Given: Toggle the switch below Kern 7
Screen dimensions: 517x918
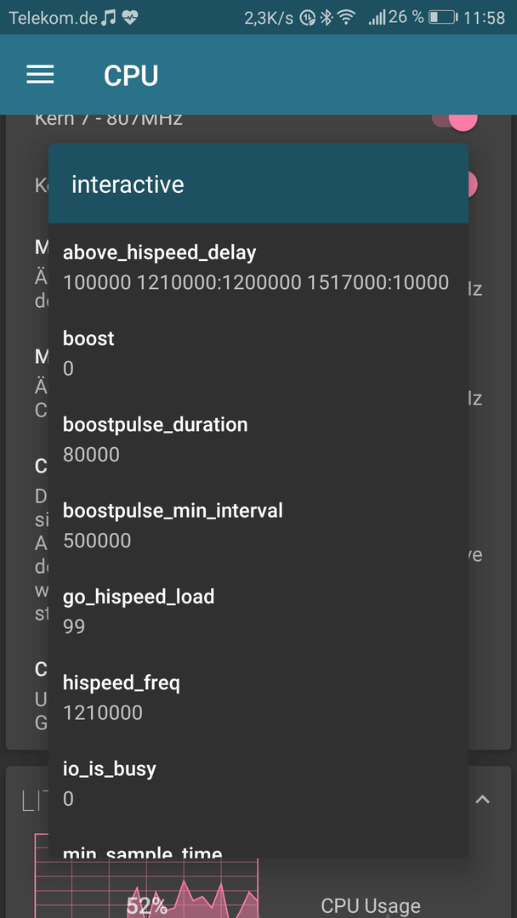Looking at the screenshot, I should point(472,184).
